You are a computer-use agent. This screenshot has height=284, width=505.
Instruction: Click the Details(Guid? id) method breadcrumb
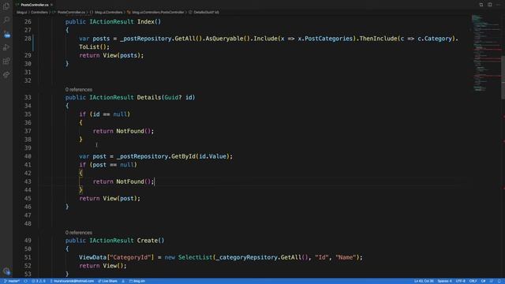(206, 13)
